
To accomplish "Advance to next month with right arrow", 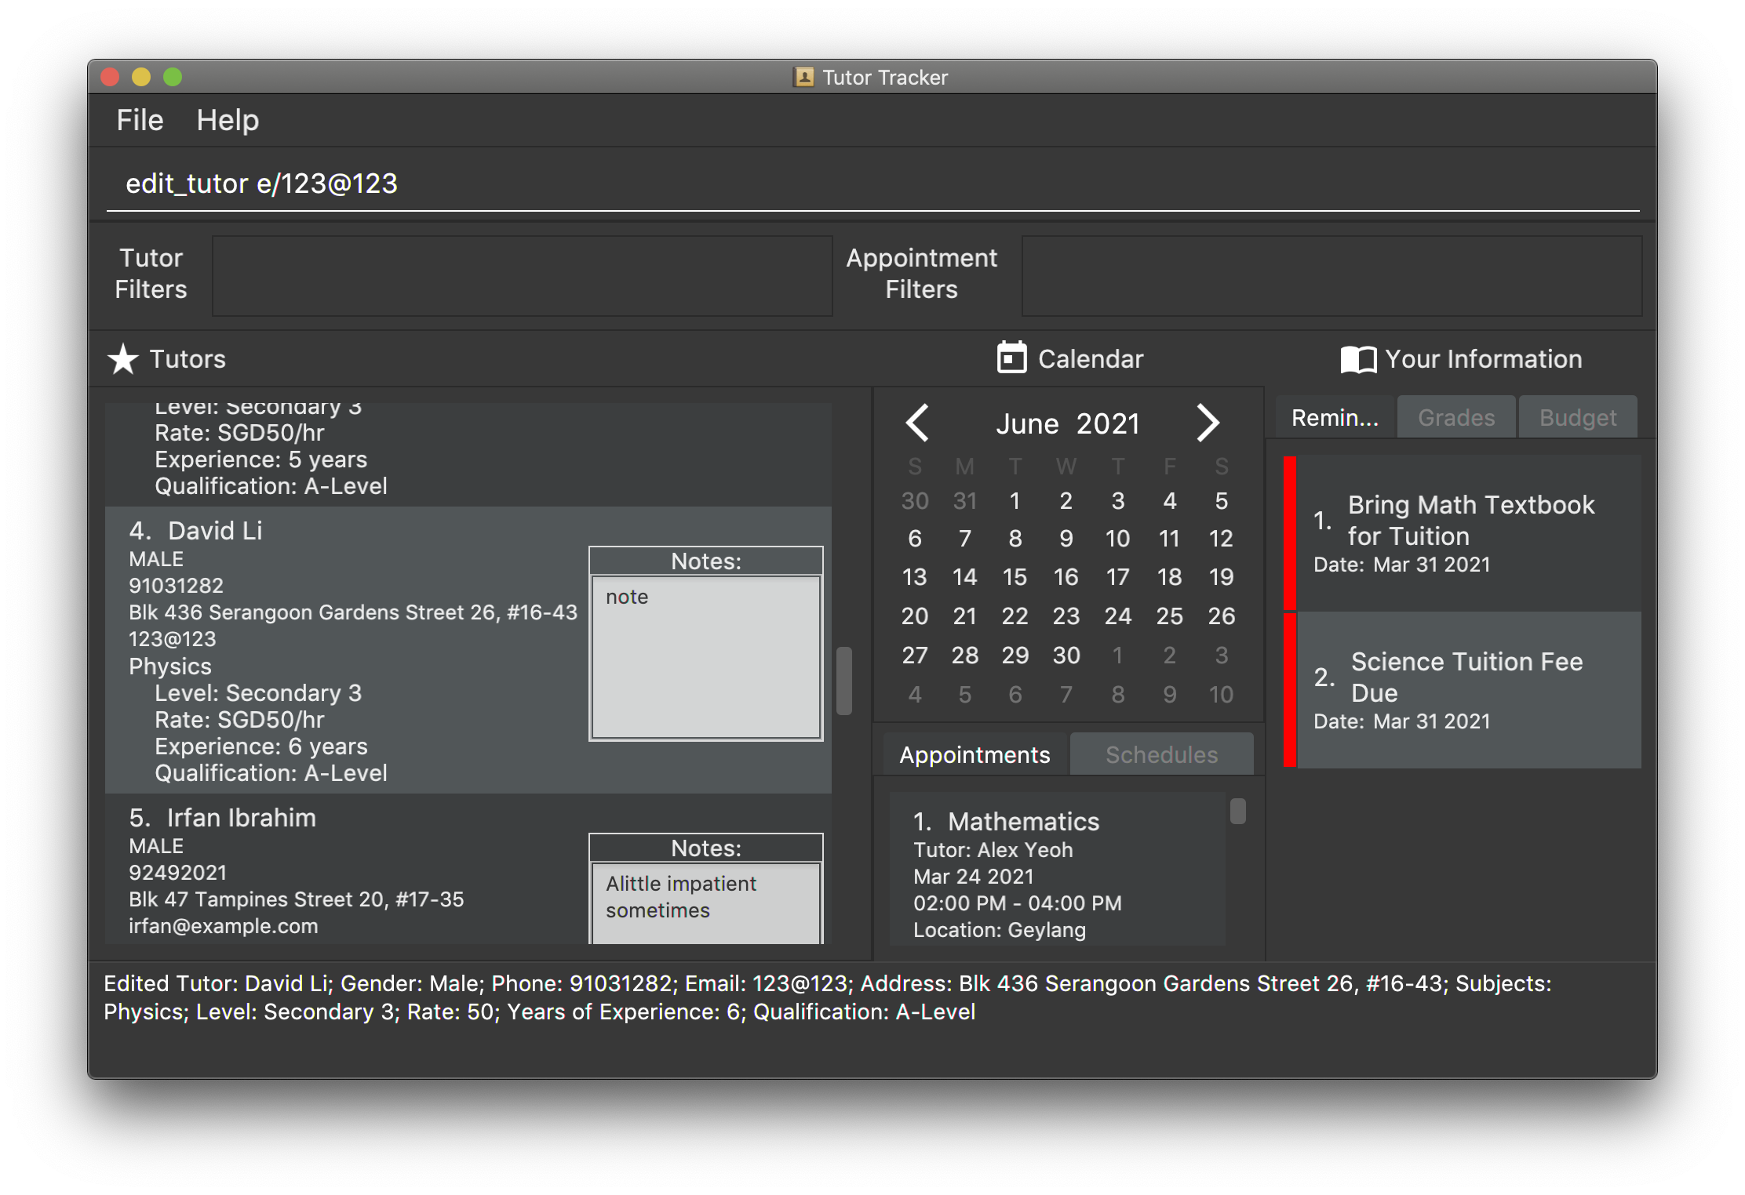I will [x=1208, y=423].
